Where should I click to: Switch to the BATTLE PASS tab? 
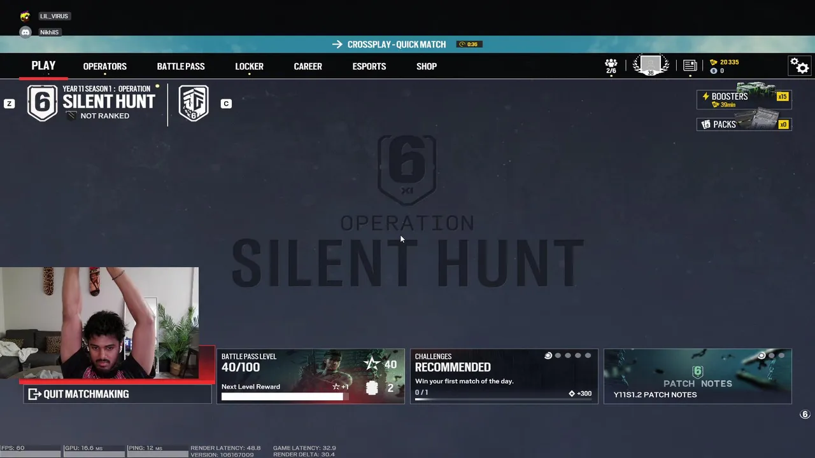point(181,66)
